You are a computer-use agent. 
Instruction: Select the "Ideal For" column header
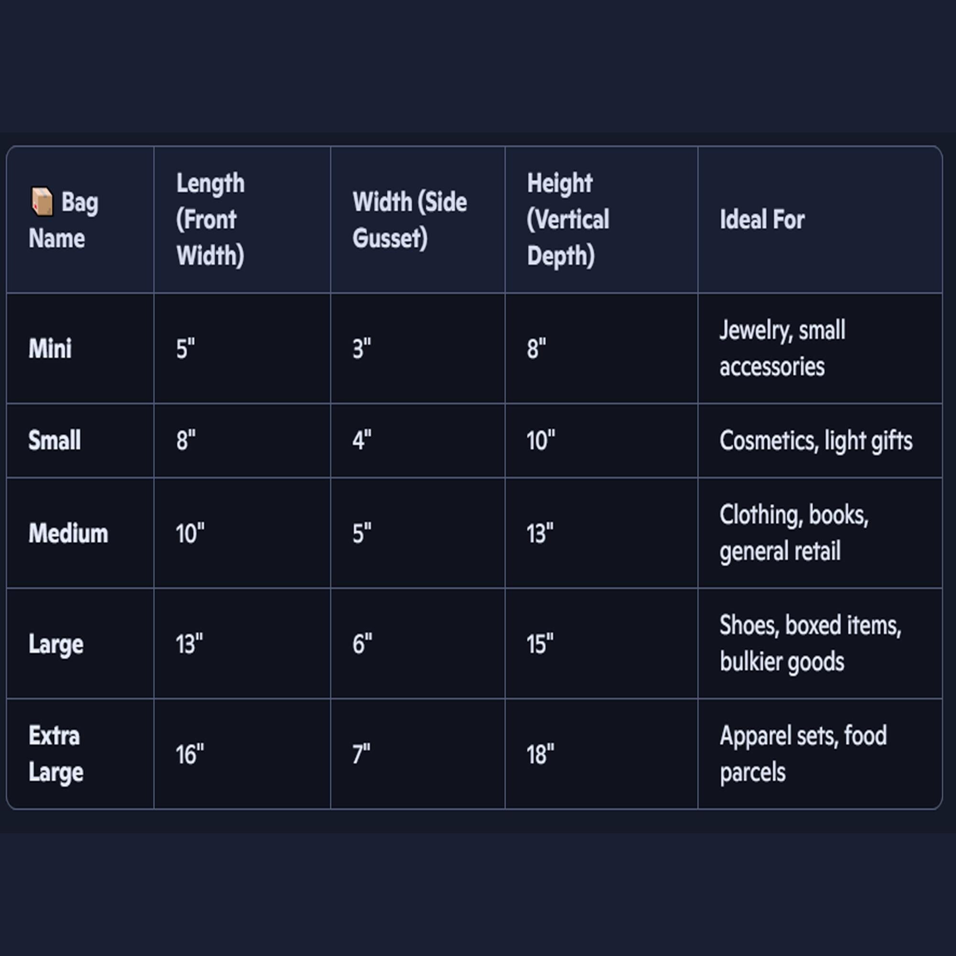tap(761, 220)
